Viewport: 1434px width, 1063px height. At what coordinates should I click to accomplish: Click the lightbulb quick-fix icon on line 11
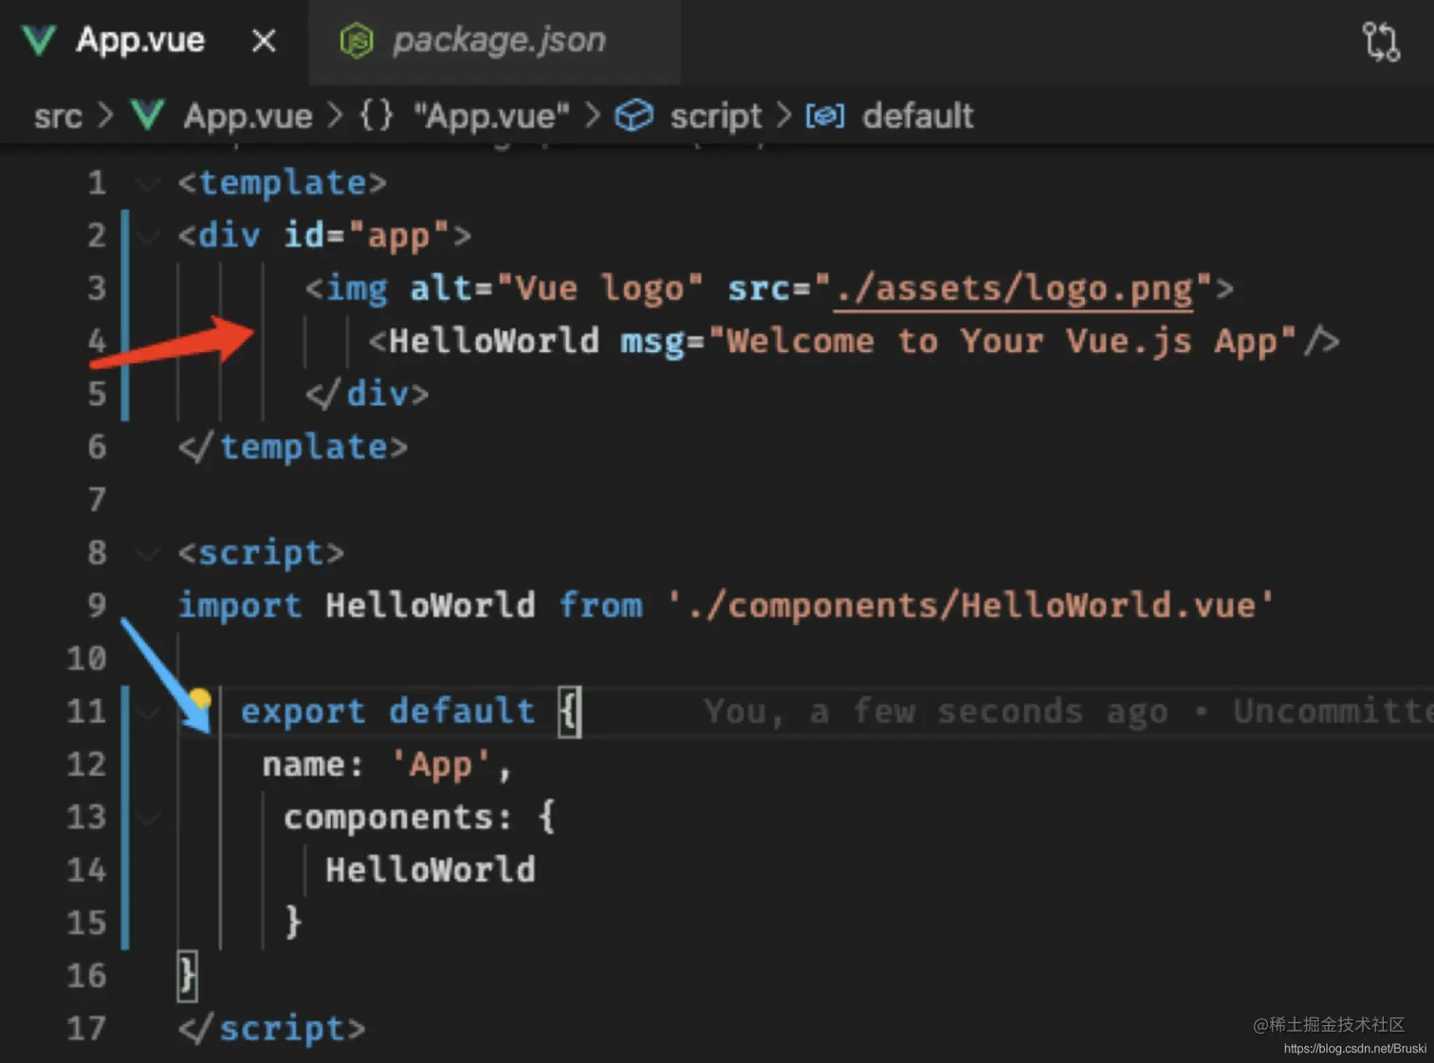(x=199, y=701)
